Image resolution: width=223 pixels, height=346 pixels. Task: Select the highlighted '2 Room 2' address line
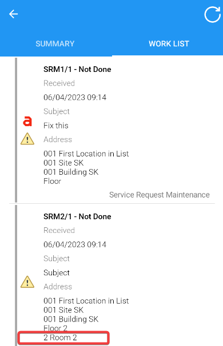60,337
